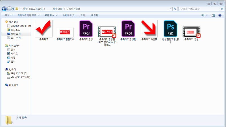Select 최근 위치 in the navigation pane
Image resolution: width=226 pixels, height=127 pixels.
pos(14,38)
